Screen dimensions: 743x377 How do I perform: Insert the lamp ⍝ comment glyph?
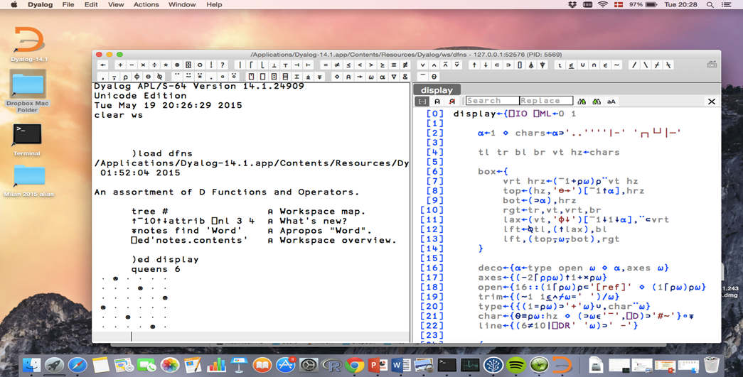tap(348, 77)
